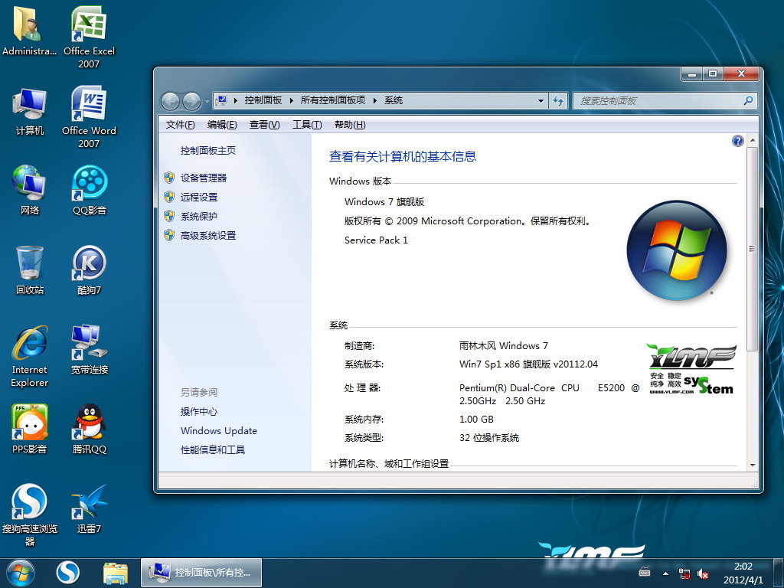Click the refresh button beside address bar
Screen dimensions: 784x588
pyautogui.click(x=558, y=101)
